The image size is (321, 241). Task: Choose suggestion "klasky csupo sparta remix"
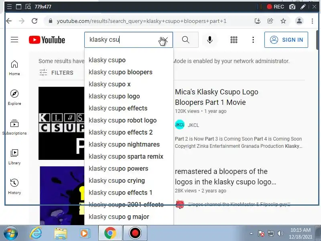(129, 157)
